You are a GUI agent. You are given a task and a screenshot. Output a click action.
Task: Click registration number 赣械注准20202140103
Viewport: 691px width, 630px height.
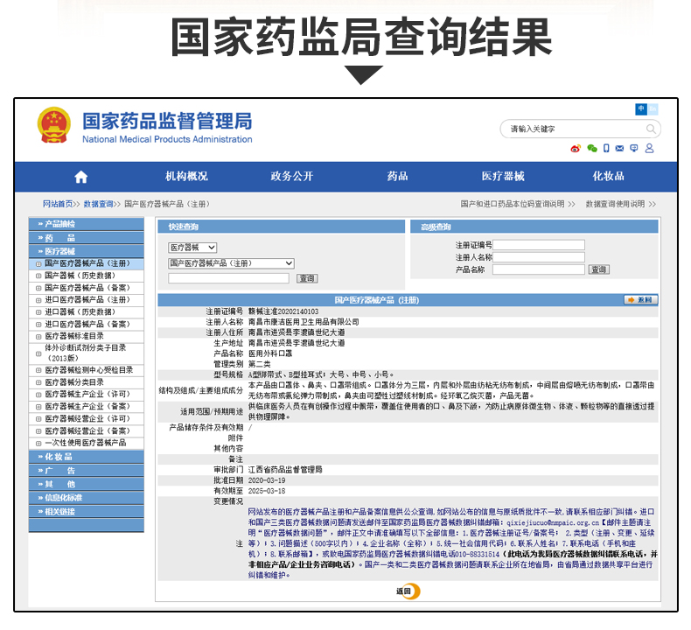[x=283, y=311]
